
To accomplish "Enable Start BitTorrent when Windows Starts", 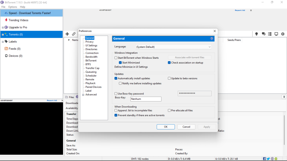I will (116, 58).
